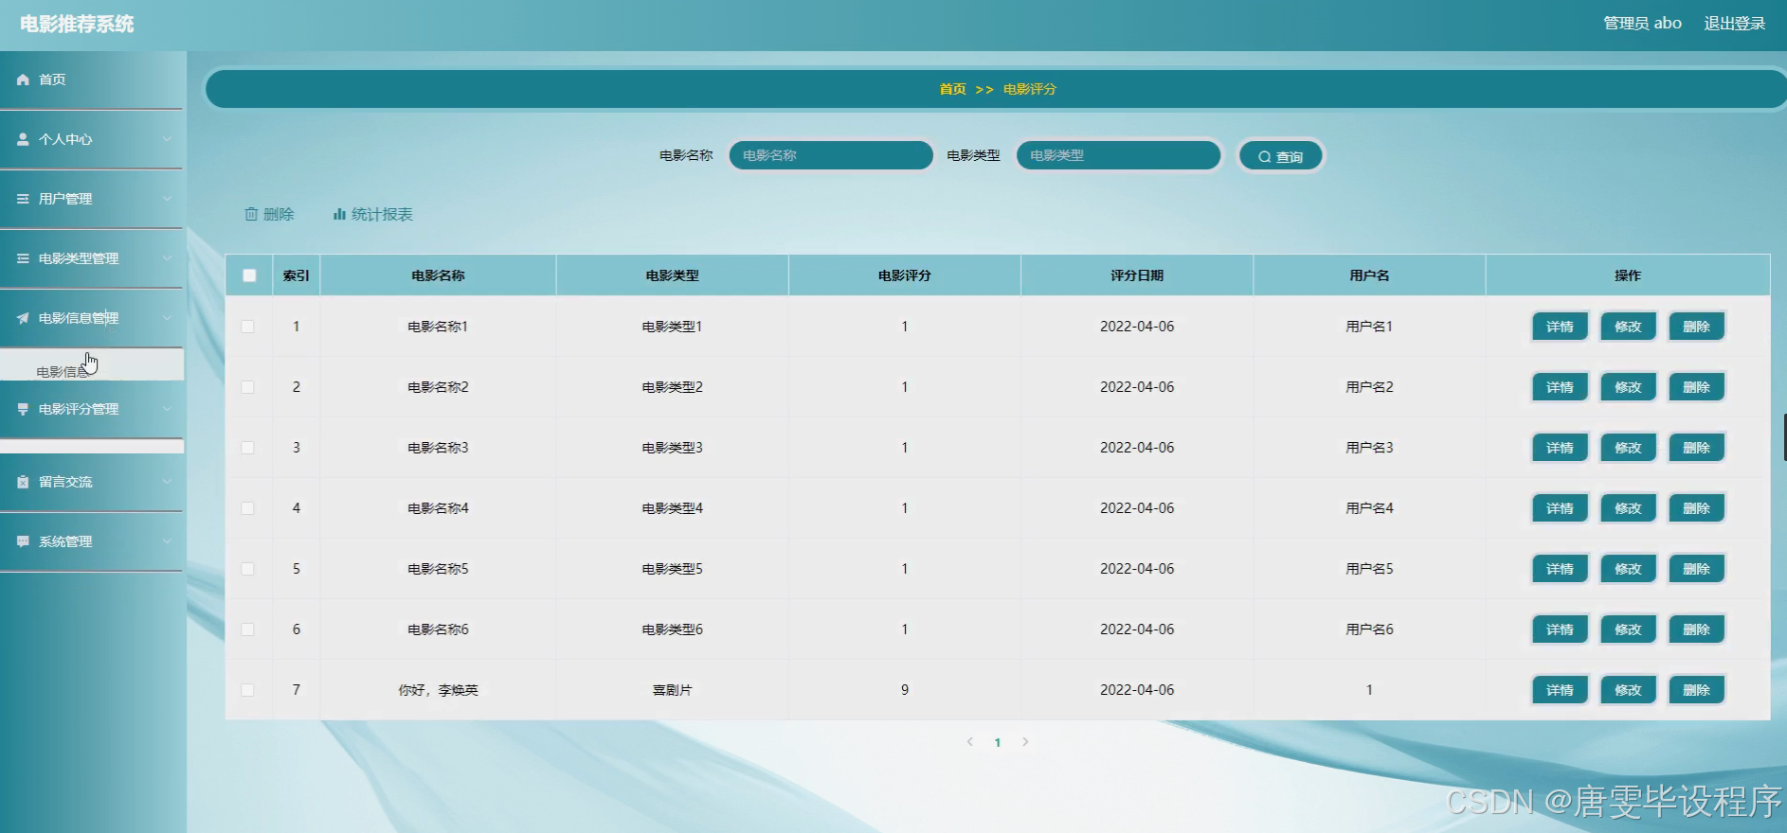Toggle the select-all checkbox in table header
Image resolution: width=1787 pixels, height=833 pixels.
(249, 275)
